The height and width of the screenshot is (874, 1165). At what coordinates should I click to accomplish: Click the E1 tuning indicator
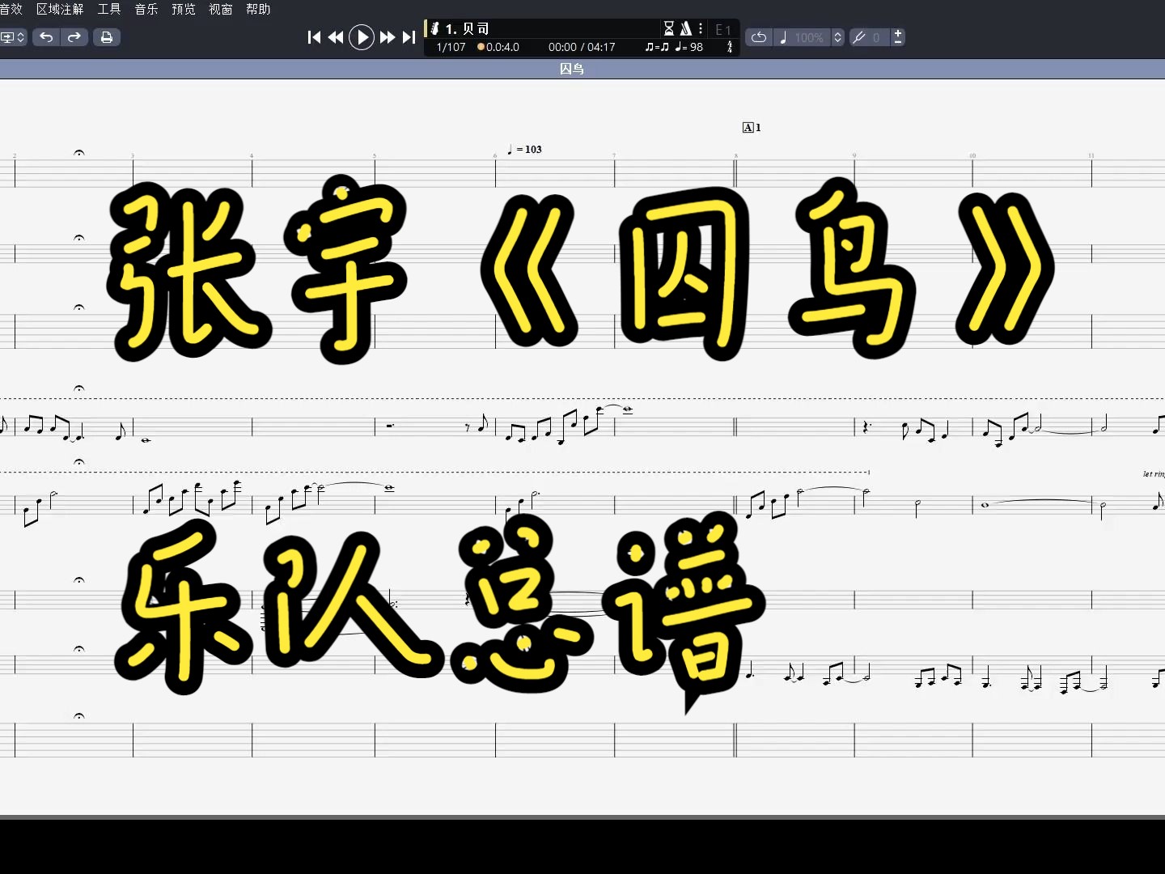[723, 29]
